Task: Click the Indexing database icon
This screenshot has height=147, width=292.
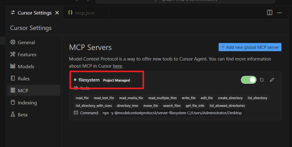Action: pos(13,103)
